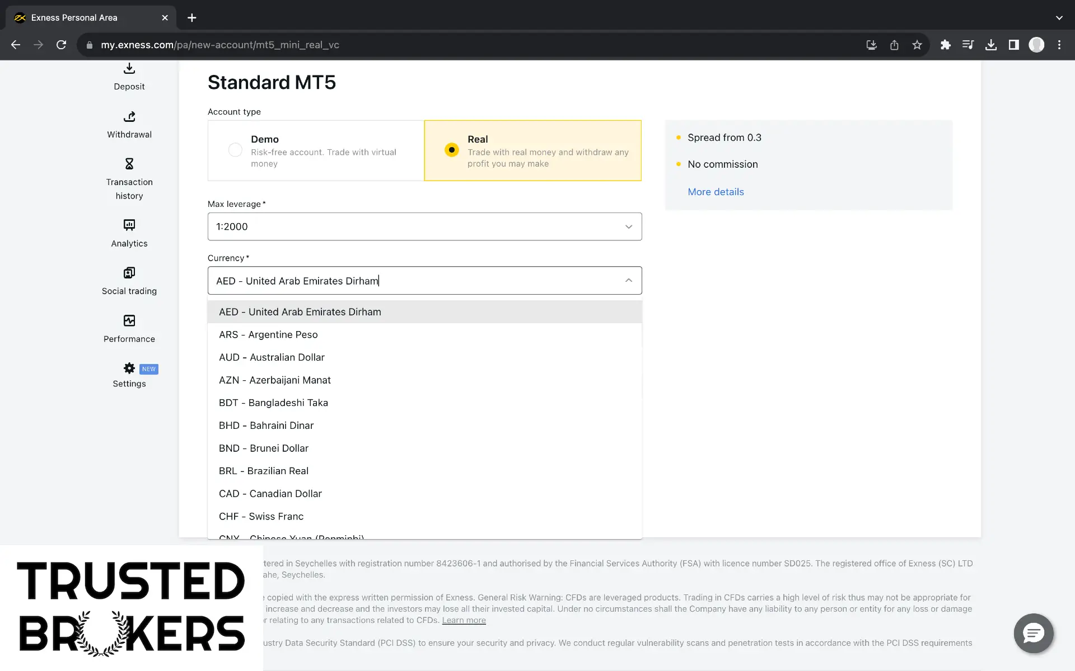Open the Learn more link
This screenshot has width=1075, height=671.
coord(464,620)
